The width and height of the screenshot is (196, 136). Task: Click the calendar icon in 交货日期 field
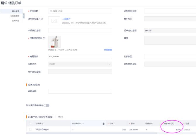[x=51, y=11]
